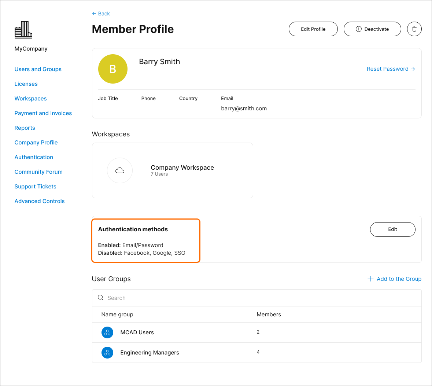Open the Licenses sidebar item

26,84
